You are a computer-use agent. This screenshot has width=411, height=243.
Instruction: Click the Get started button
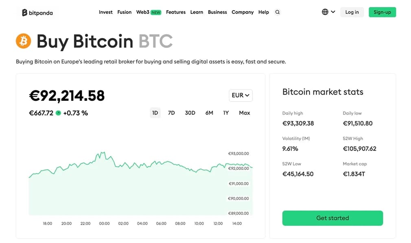coord(332,218)
